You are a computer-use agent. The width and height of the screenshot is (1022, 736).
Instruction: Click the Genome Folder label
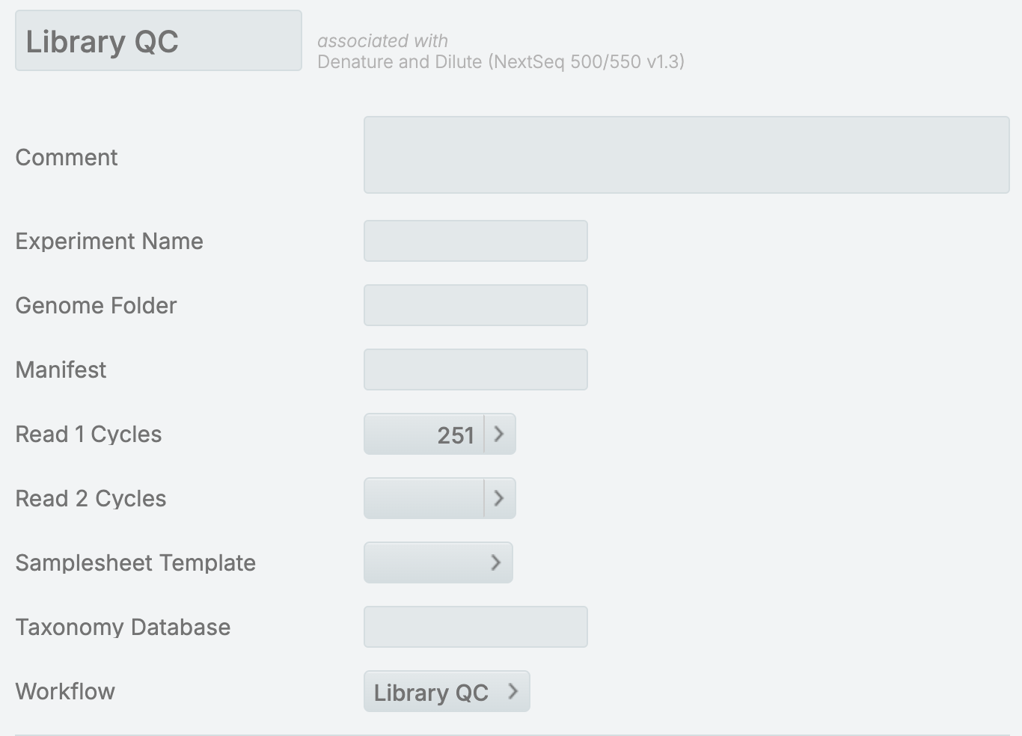96,305
